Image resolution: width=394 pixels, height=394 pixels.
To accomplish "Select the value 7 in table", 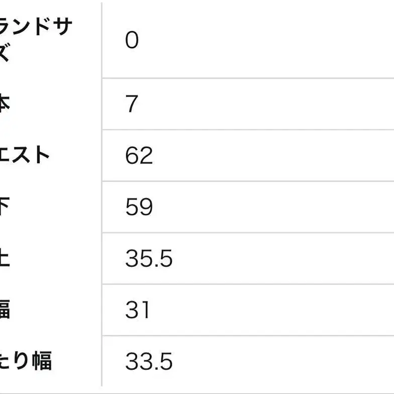I will tap(132, 105).
